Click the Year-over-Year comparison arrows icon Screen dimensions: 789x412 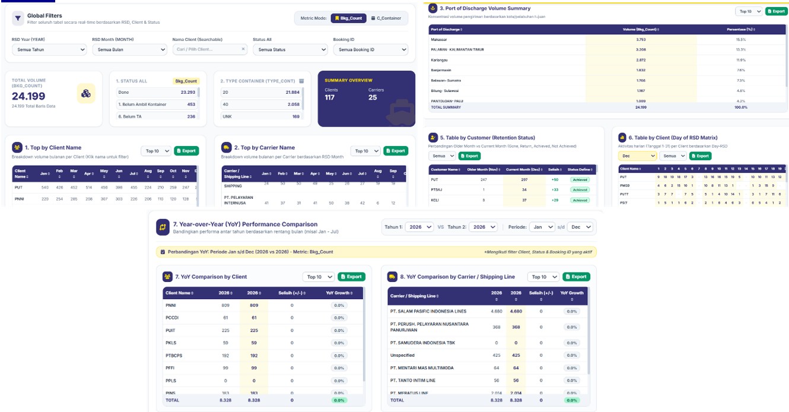point(163,227)
